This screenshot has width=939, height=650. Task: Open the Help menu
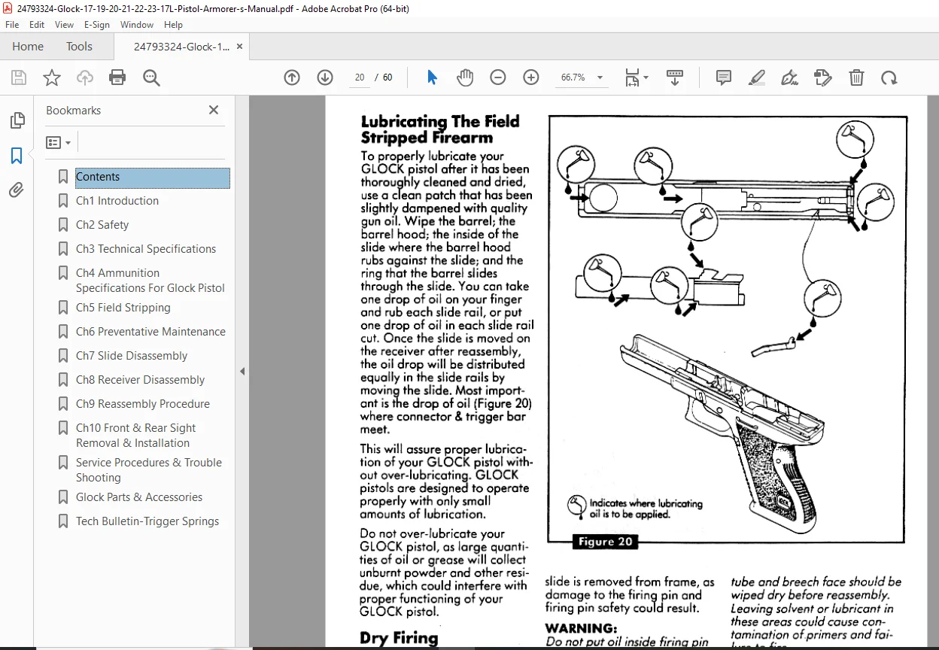pos(174,25)
